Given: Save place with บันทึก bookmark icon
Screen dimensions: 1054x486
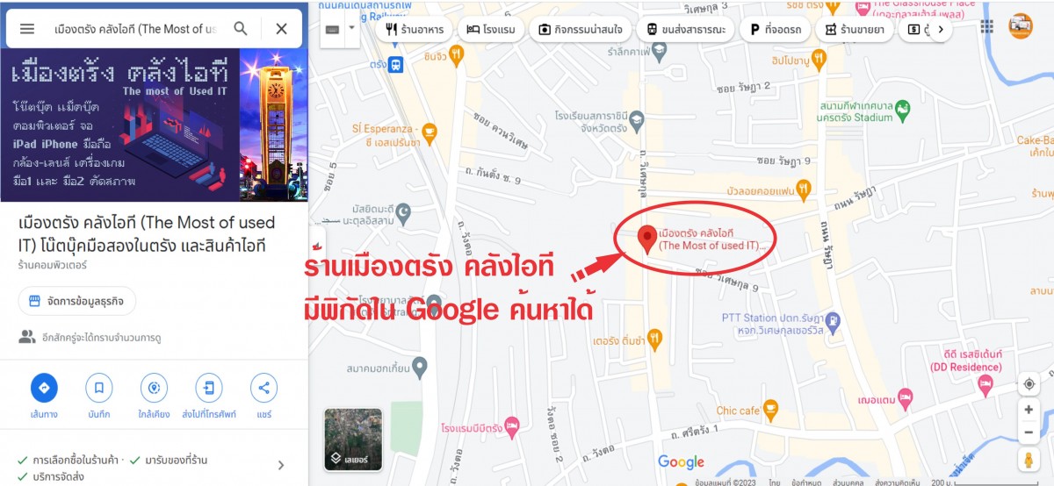Looking at the screenshot, I should (x=99, y=388).
